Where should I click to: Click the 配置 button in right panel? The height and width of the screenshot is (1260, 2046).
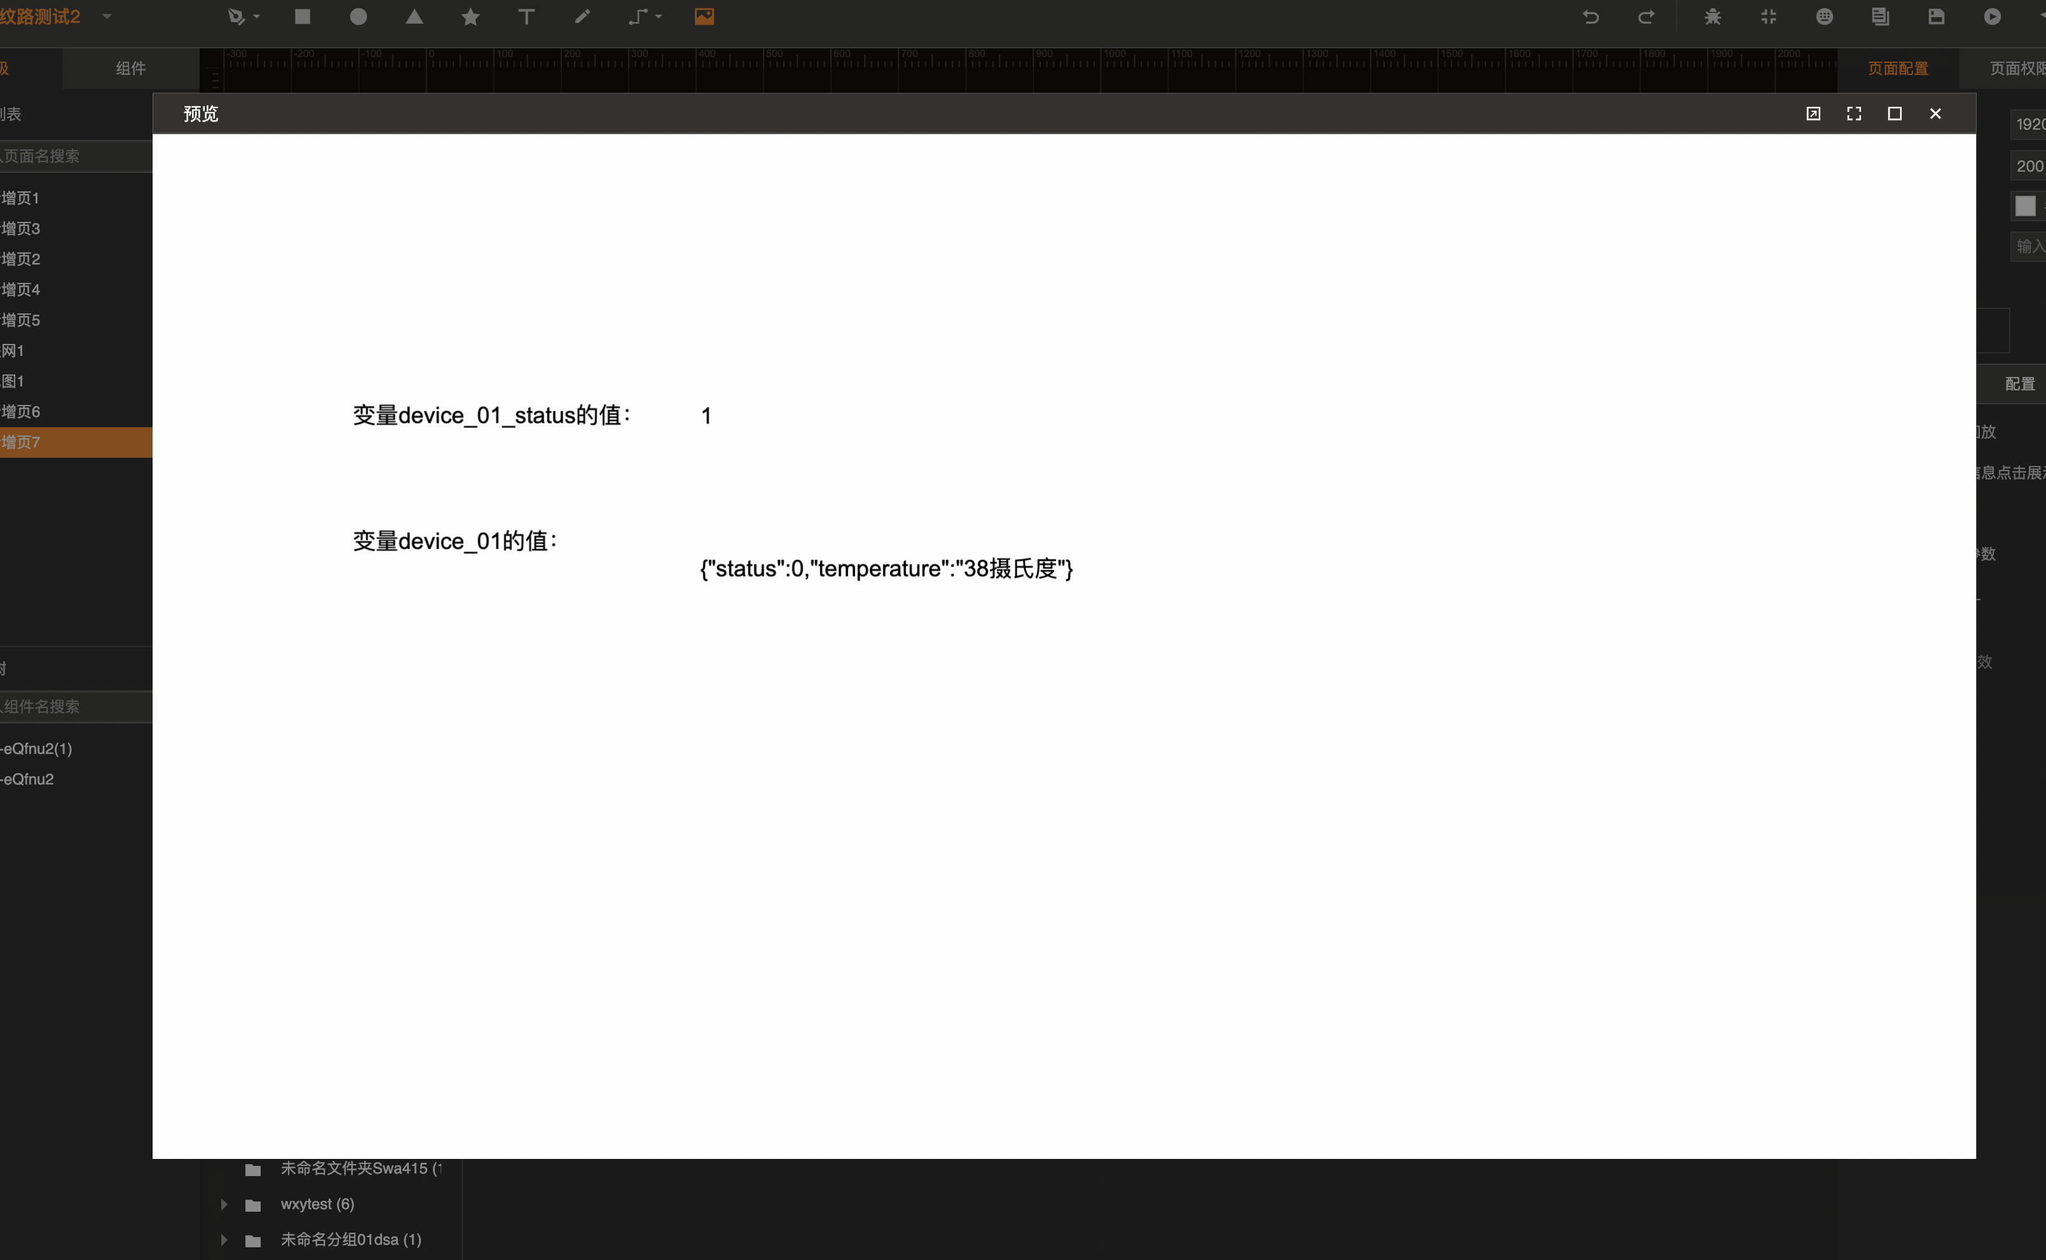pyautogui.click(x=2019, y=383)
